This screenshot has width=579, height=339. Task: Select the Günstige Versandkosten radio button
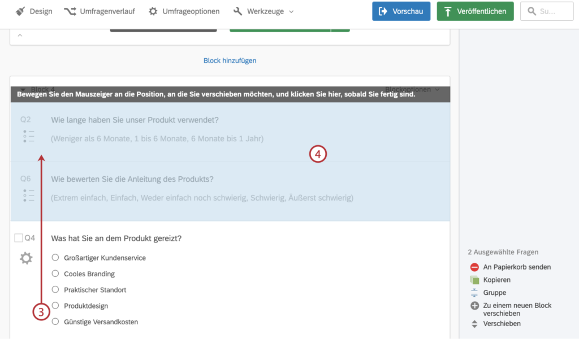point(55,321)
